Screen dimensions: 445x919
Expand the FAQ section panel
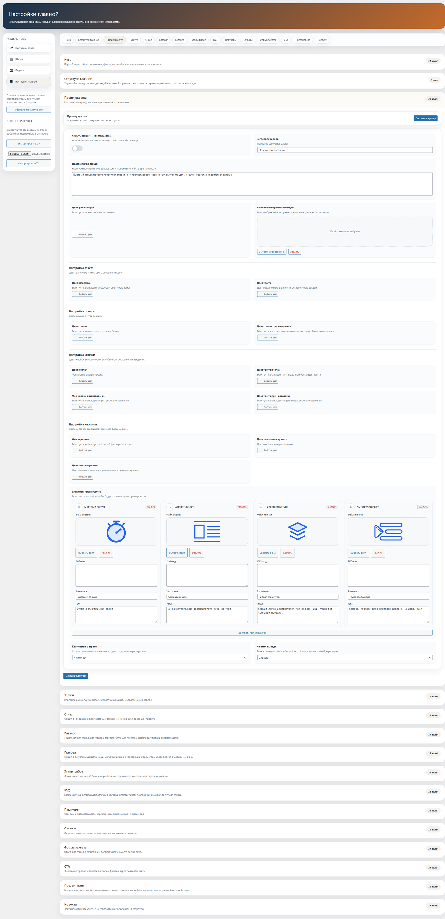(x=252, y=792)
